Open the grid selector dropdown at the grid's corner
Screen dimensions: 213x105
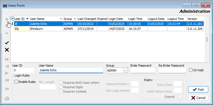[x=12, y=19]
